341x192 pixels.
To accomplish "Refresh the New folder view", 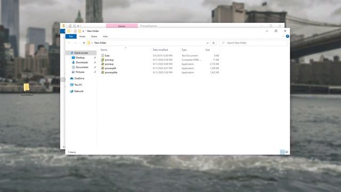I will [214, 43].
